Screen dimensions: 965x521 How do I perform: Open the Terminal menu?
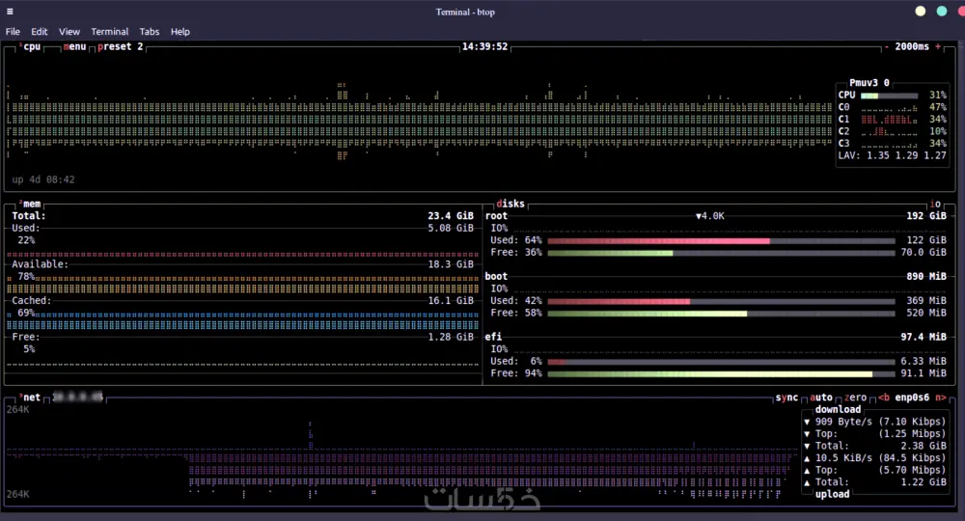[x=110, y=32]
